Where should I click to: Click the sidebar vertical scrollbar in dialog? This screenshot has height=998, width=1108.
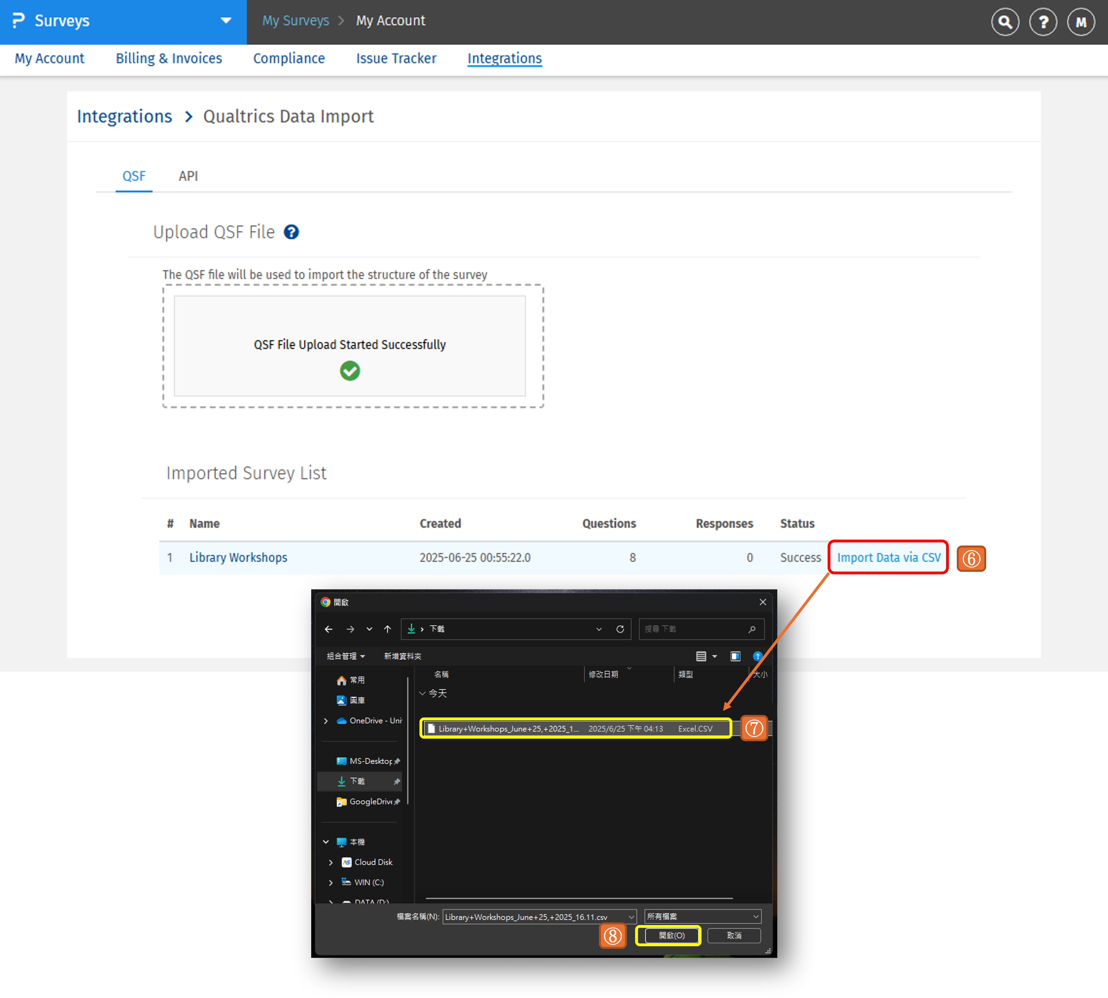click(408, 742)
